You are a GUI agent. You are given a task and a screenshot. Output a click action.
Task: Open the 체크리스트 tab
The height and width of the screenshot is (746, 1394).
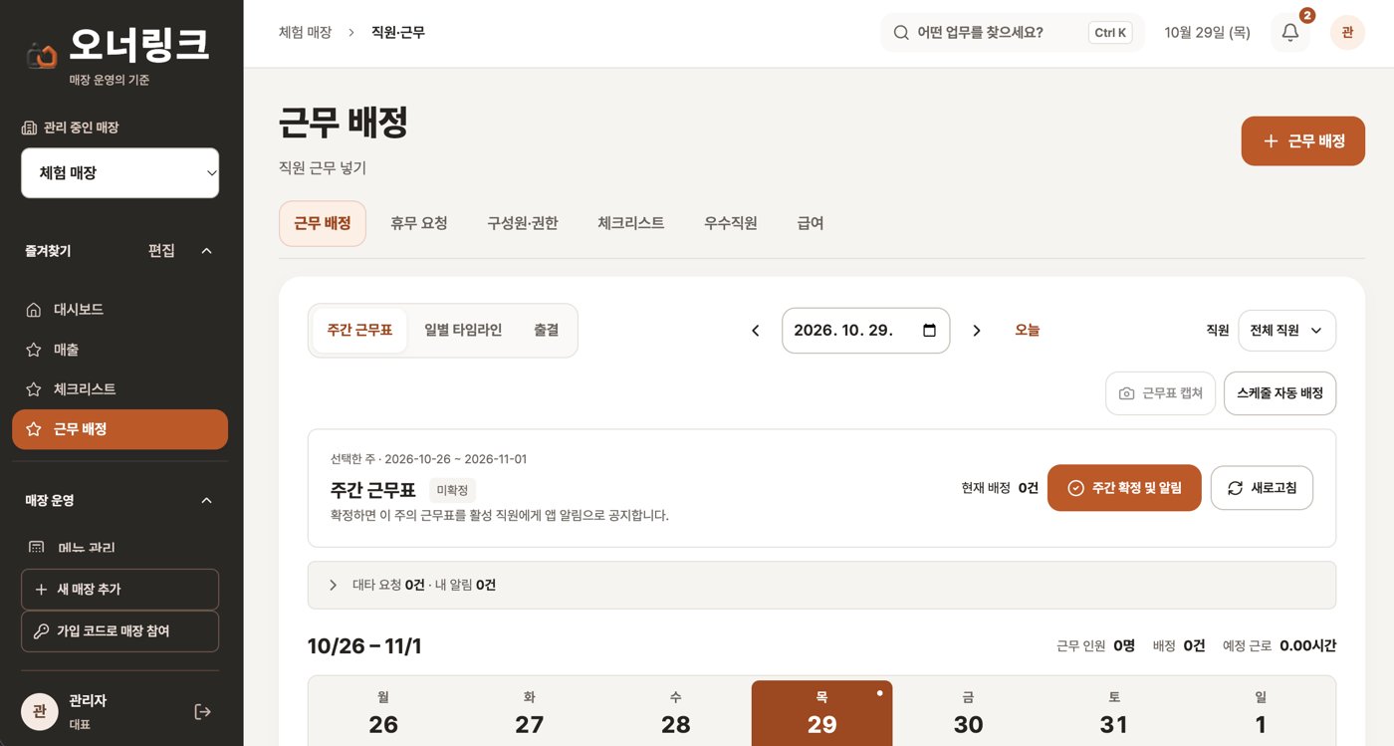pyautogui.click(x=631, y=223)
